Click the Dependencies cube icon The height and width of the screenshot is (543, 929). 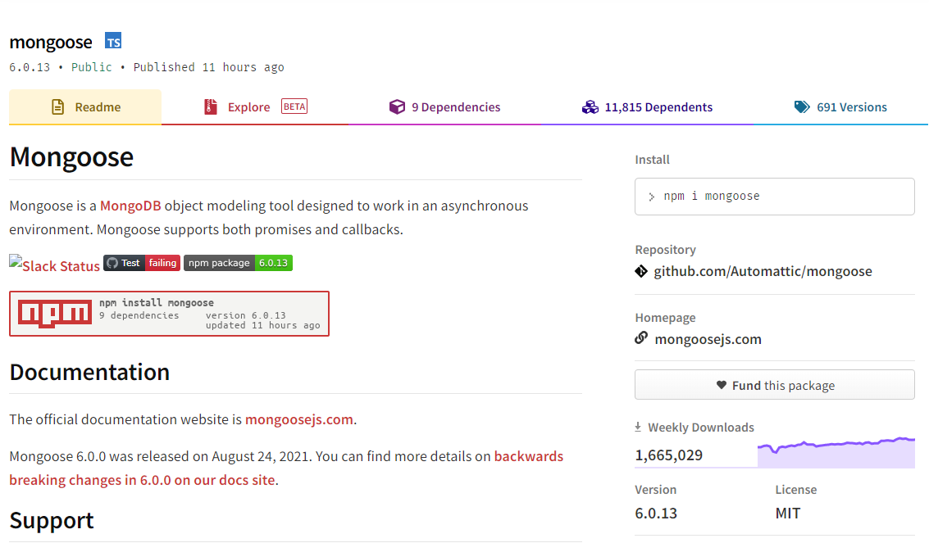[x=397, y=106]
